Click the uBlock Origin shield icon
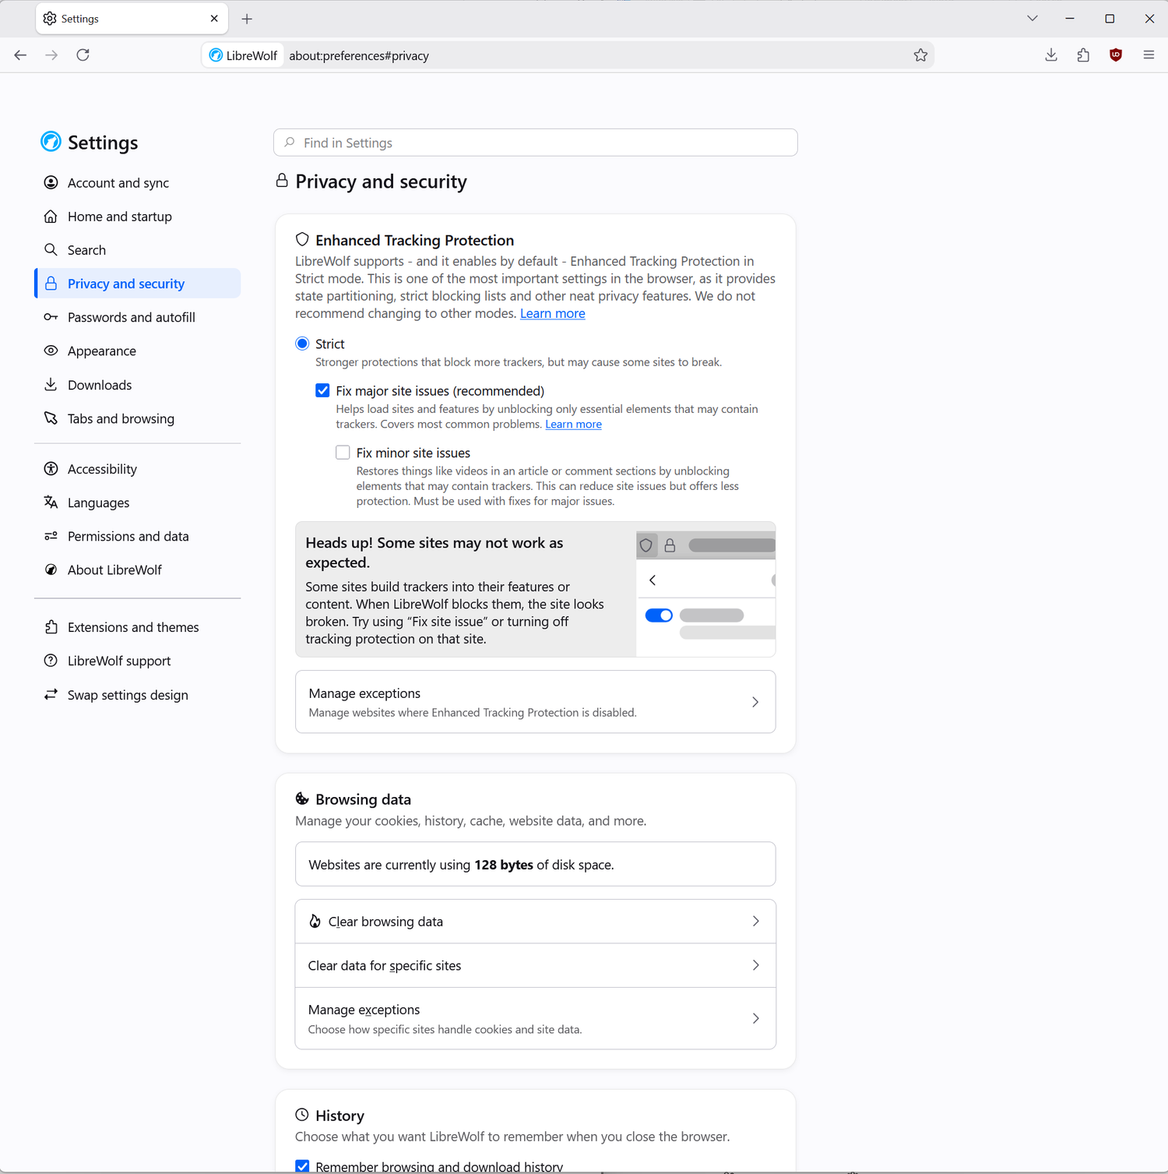Image resolution: width=1168 pixels, height=1174 pixels. (x=1116, y=55)
